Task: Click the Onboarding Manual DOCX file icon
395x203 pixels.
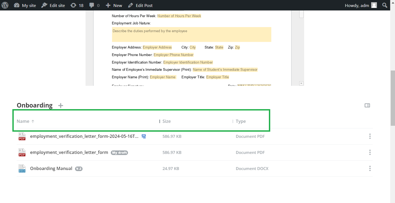Action: [x=22, y=168]
